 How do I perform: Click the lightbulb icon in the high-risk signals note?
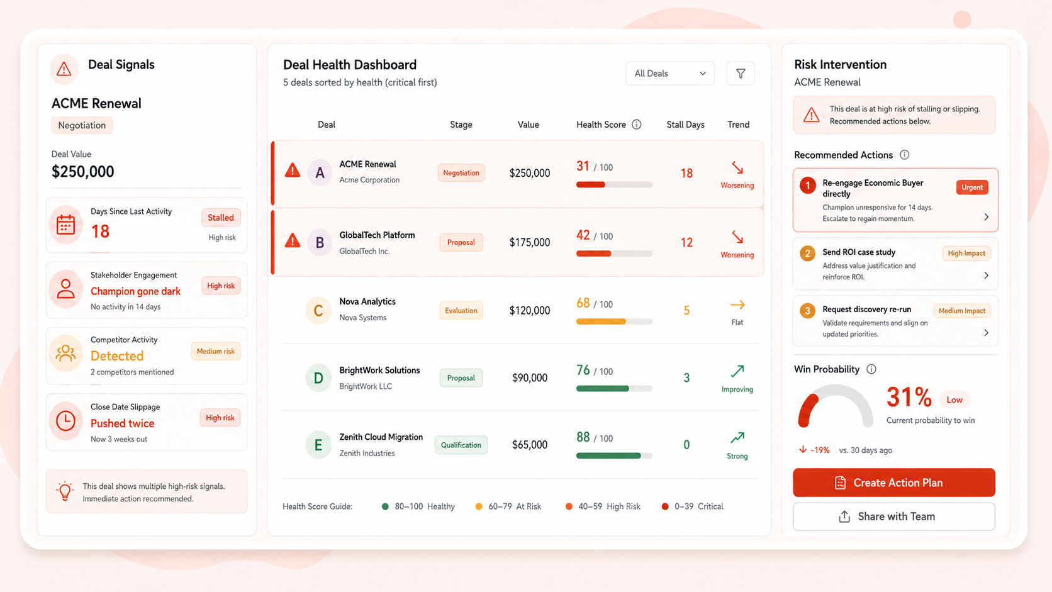click(x=65, y=491)
